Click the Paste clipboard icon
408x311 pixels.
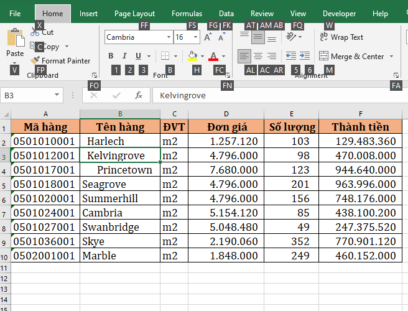[16, 39]
